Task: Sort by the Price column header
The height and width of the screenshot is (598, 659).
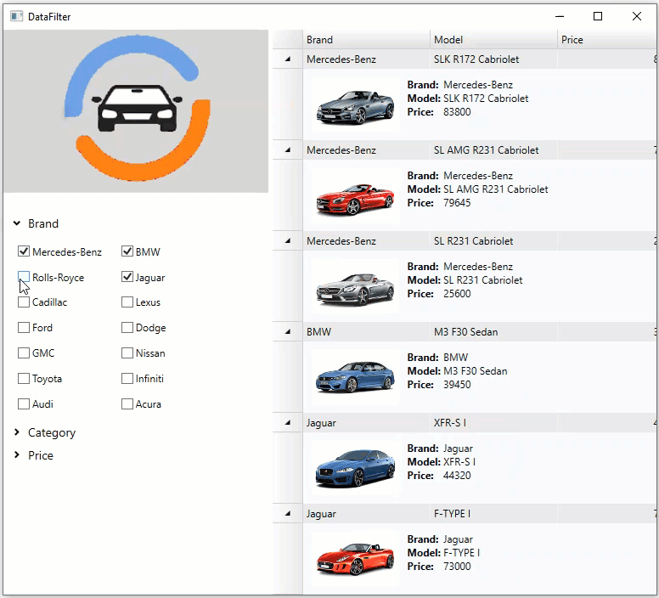Action: click(x=608, y=40)
